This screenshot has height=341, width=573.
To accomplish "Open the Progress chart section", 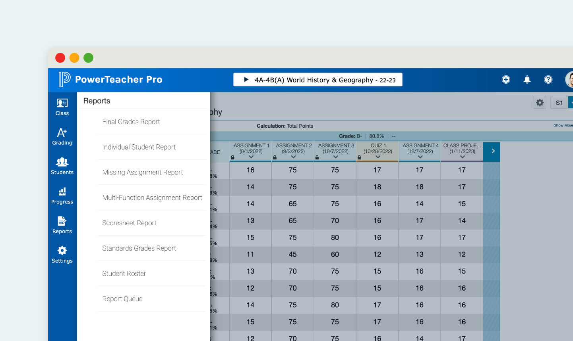I will tap(62, 196).
